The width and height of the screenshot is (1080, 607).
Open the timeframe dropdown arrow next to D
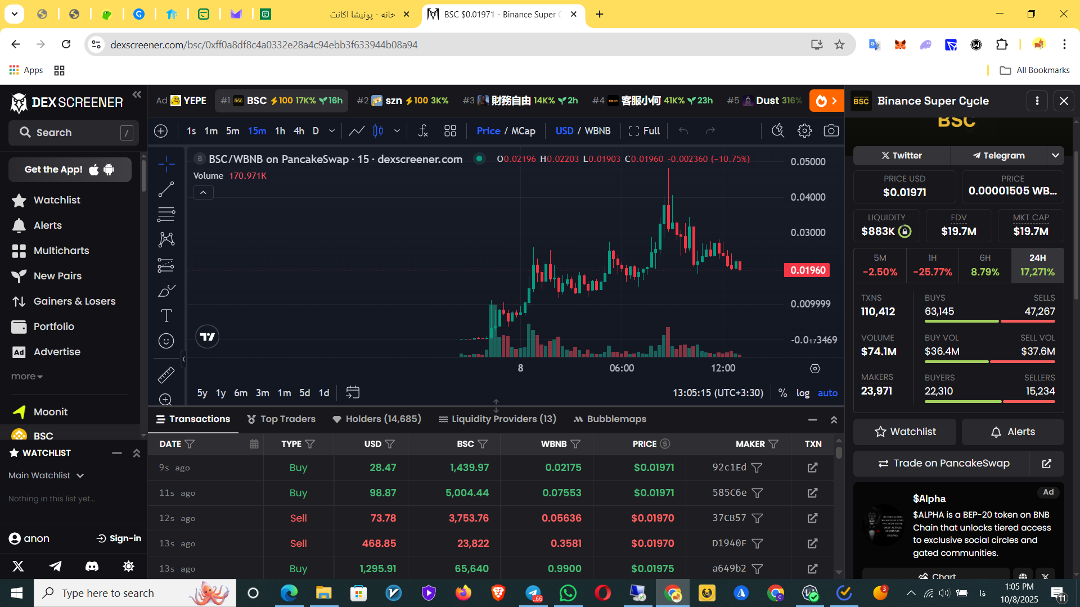pos(332,131)
